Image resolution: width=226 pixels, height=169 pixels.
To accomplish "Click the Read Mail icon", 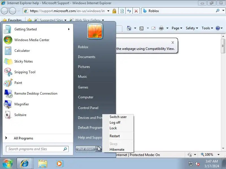I will (x=153, y=28).
